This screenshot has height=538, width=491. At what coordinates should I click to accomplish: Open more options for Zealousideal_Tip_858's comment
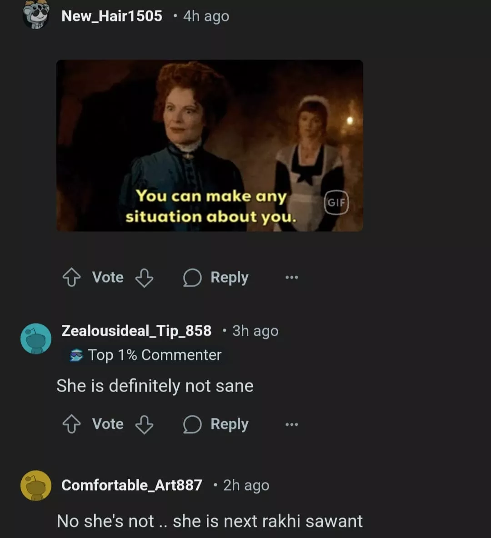[292, 424]
